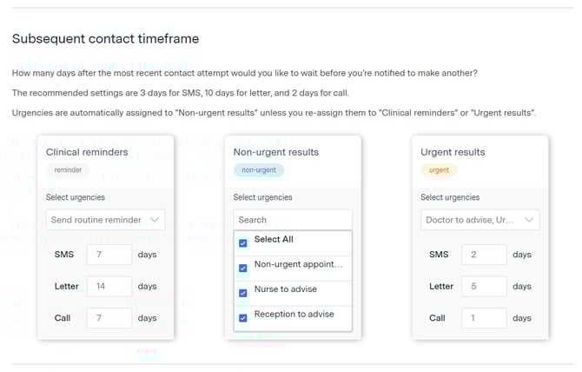Click the yellow urgent tag
Screen dimensions: 582x372
click(440, 170)
